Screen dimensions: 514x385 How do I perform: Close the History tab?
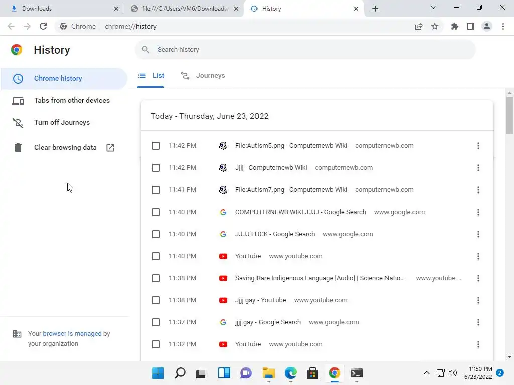pos(356,9)
